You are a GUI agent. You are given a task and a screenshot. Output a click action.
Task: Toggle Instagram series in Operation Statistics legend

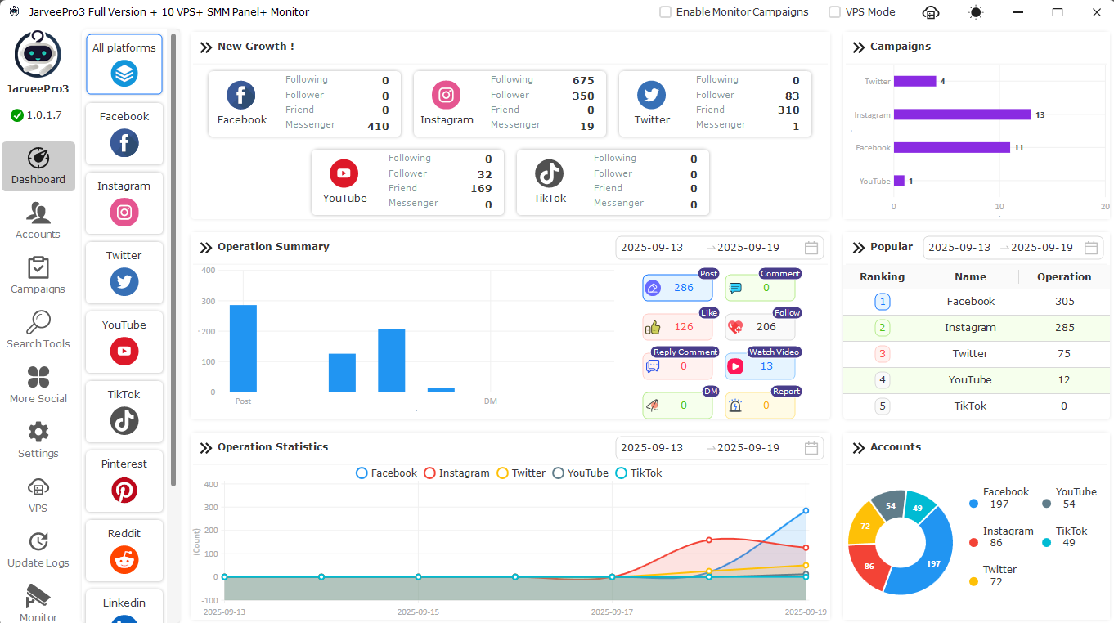coord(456,473)
